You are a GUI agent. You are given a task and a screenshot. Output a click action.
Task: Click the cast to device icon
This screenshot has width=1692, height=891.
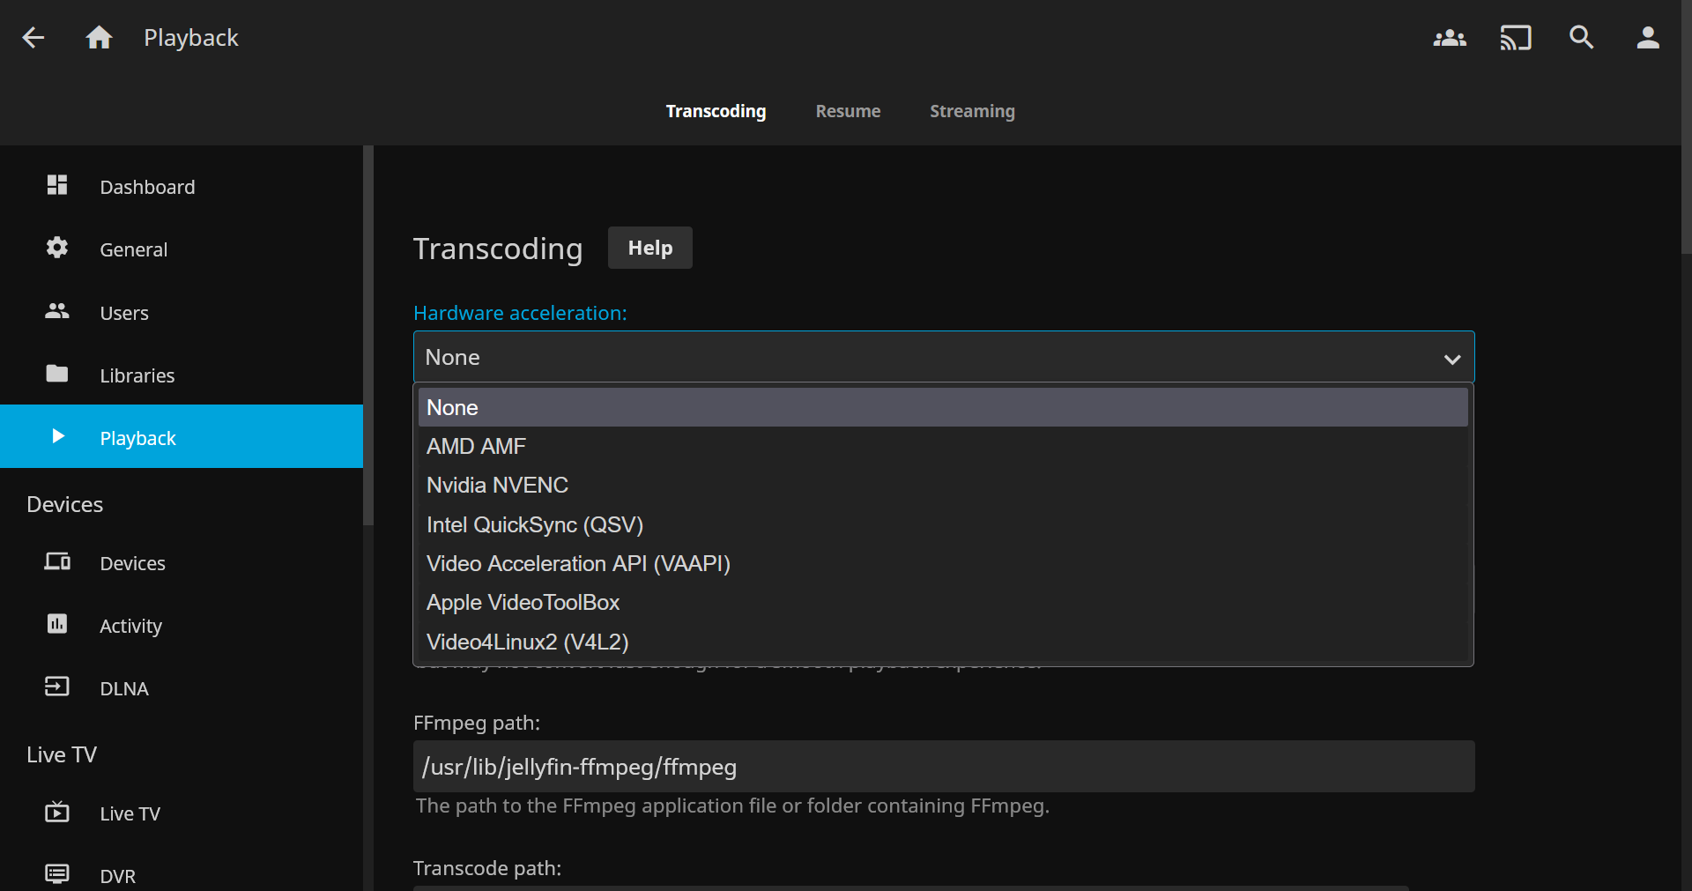[x=1516, y=38]
